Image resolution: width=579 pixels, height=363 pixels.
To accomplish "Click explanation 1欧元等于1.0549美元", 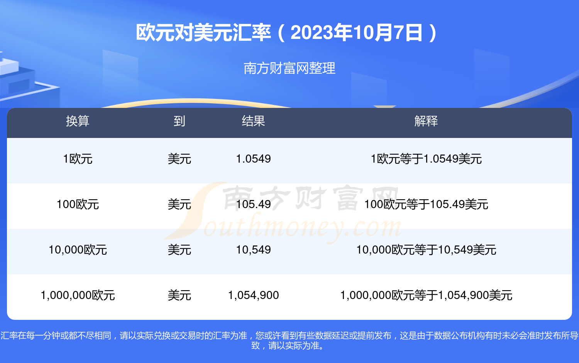I will [x=426, y=159].
